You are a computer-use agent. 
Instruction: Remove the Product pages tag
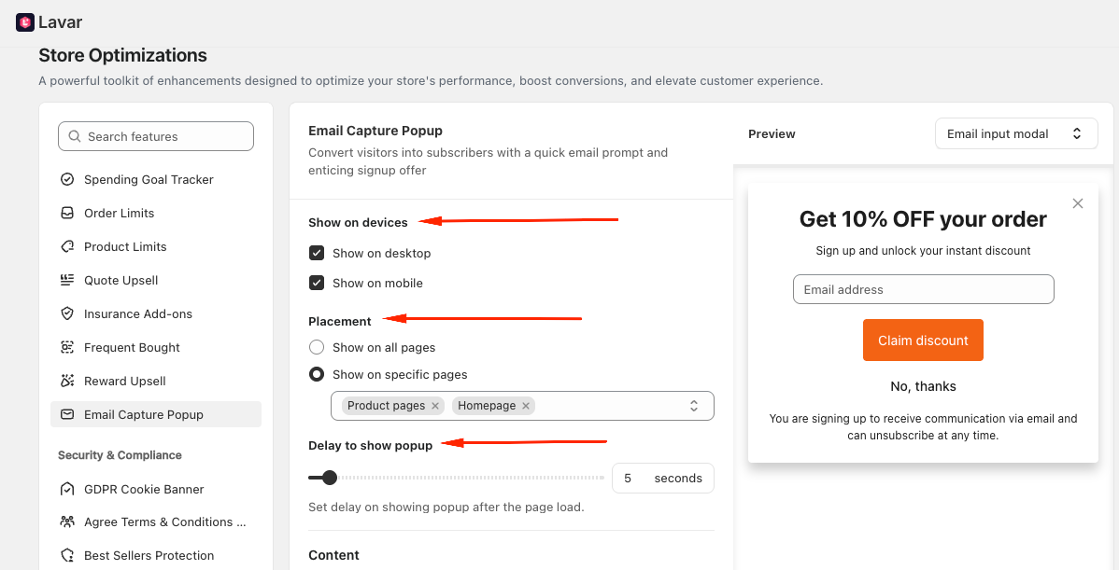pos(434,406)
